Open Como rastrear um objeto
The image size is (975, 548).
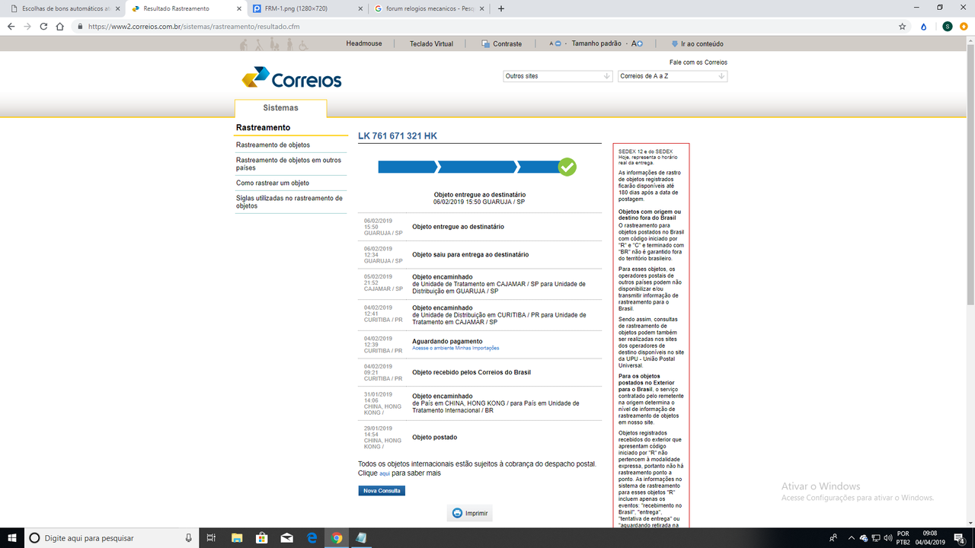(x=273, y=183)
